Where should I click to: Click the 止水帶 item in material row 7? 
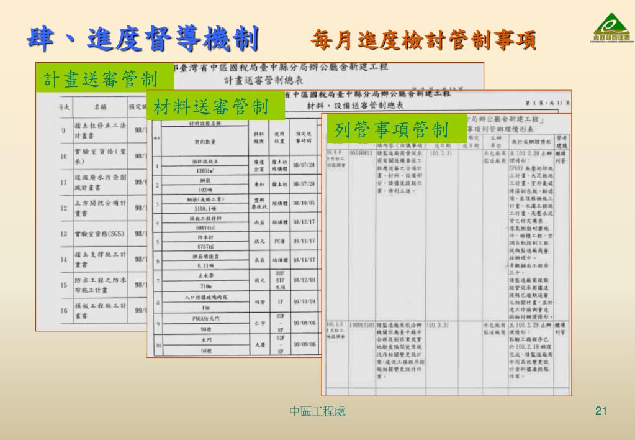tap(205, 276)
